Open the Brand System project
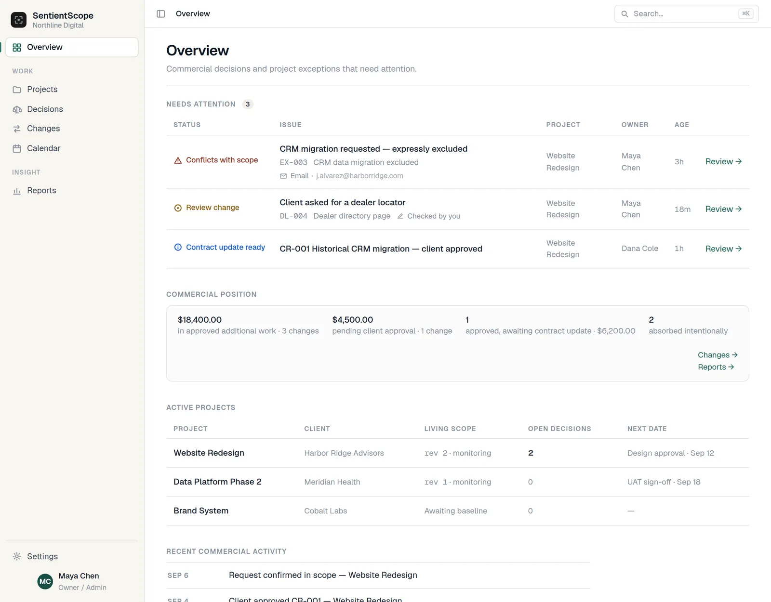Image resolution: width=771 pixels, height=602 pixels. tap(457, 511)
